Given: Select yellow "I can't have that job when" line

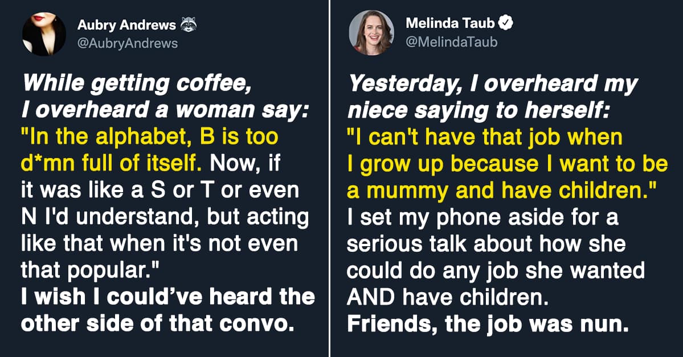Looking at the screenshot, I should point(485,138).
